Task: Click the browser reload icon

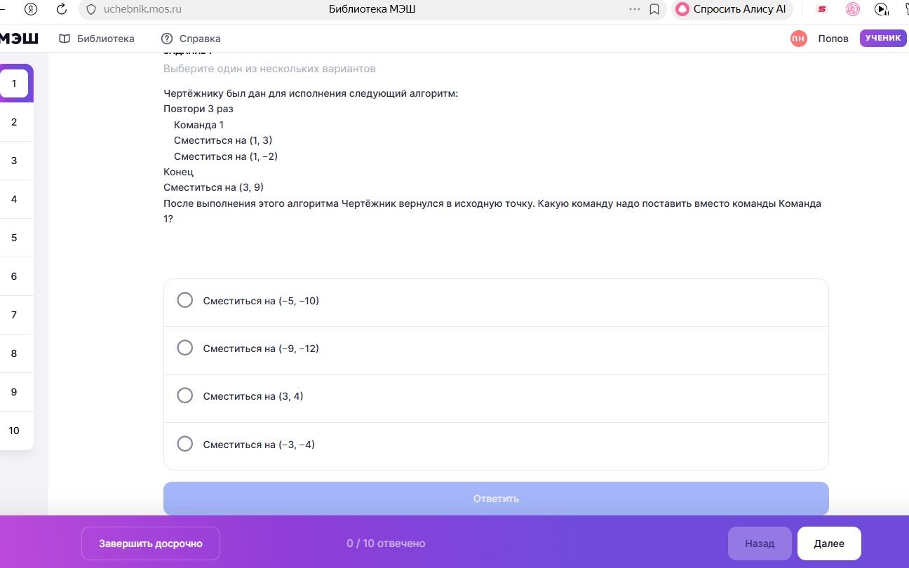Action: [x=62, y=9]
